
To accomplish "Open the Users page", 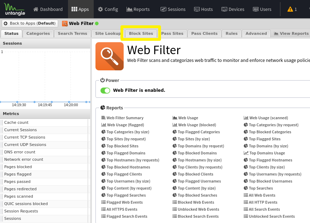I will [262, 9].
